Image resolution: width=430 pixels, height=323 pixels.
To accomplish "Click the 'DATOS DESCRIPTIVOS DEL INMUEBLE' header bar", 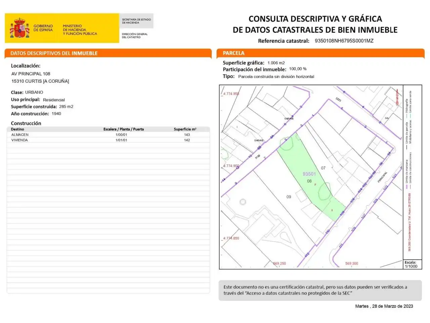I will [108, 53].
